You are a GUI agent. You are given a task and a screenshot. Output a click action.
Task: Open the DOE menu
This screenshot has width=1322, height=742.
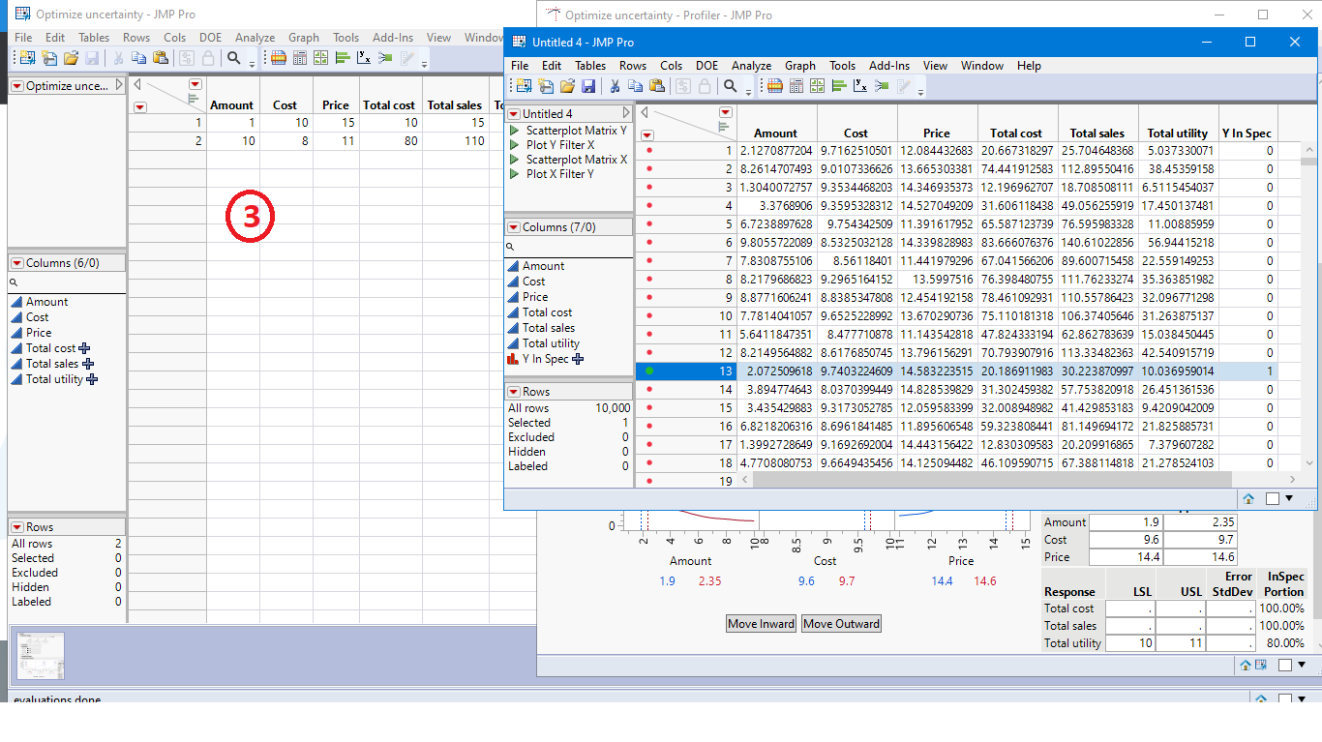[x=706, y=65]
